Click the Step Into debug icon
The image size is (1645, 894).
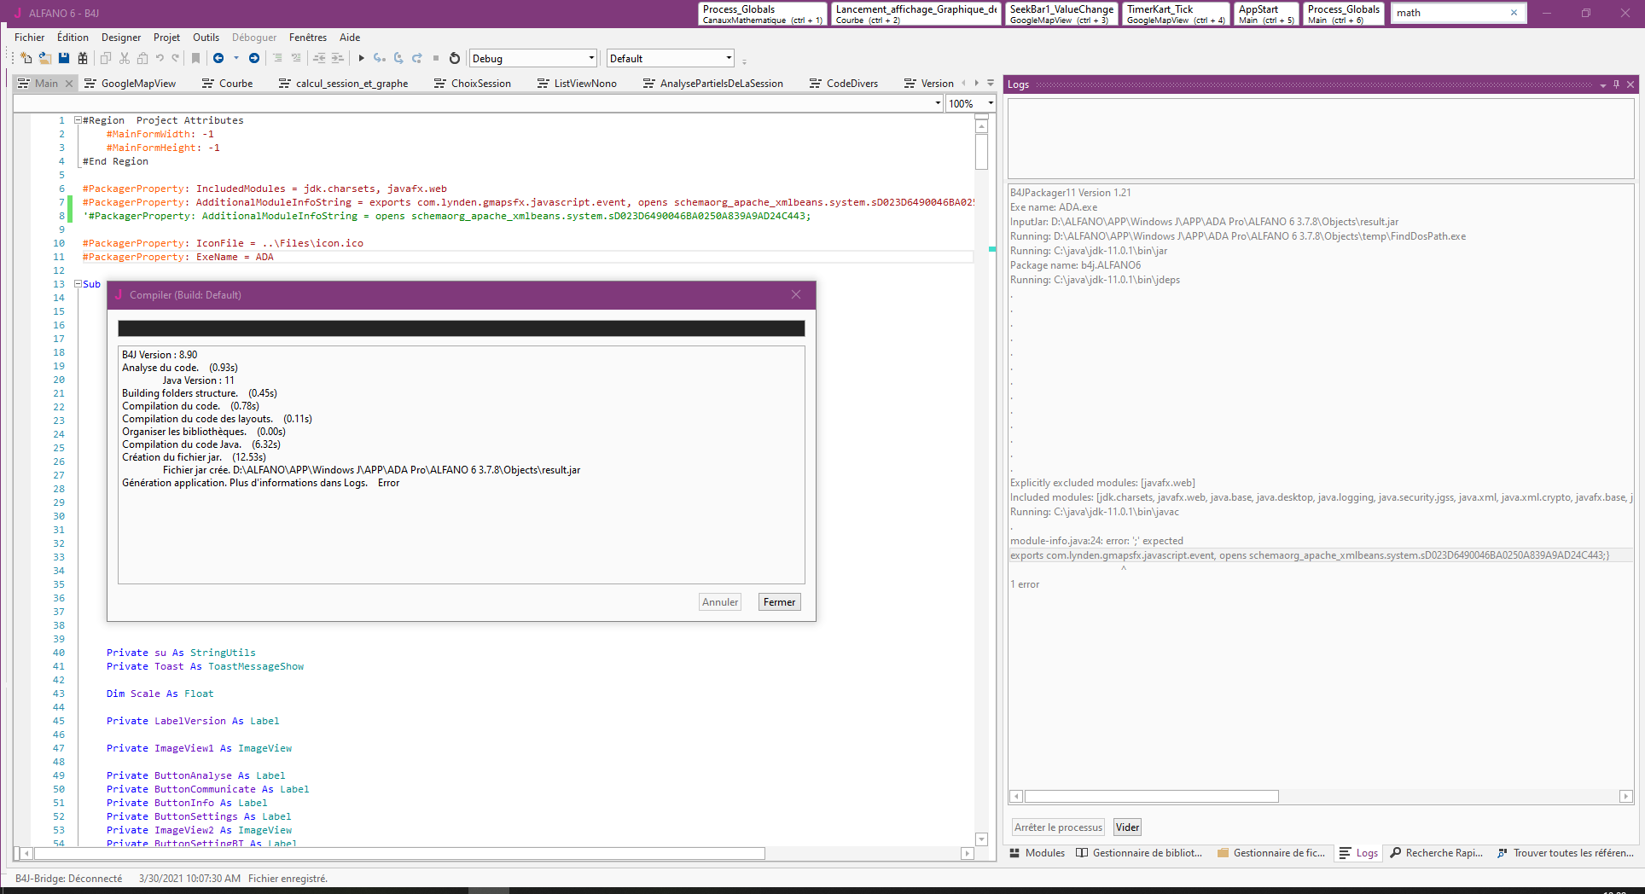pos(380,58)
